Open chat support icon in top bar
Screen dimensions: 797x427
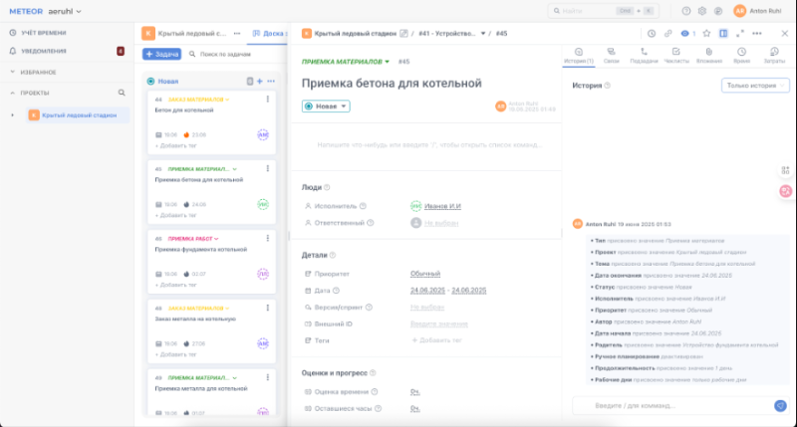718,11
